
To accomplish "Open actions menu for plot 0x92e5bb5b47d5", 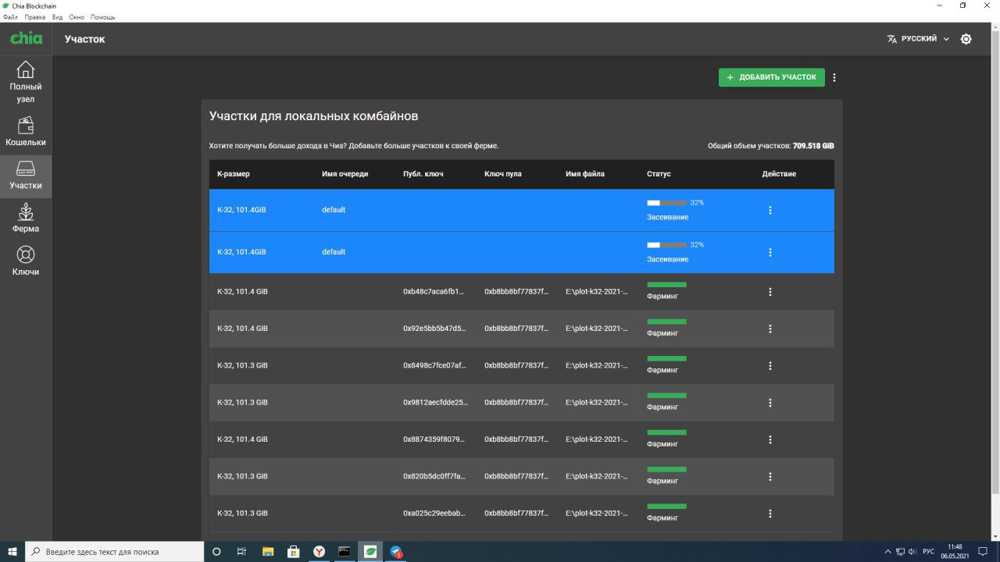I will pos(770,329).
